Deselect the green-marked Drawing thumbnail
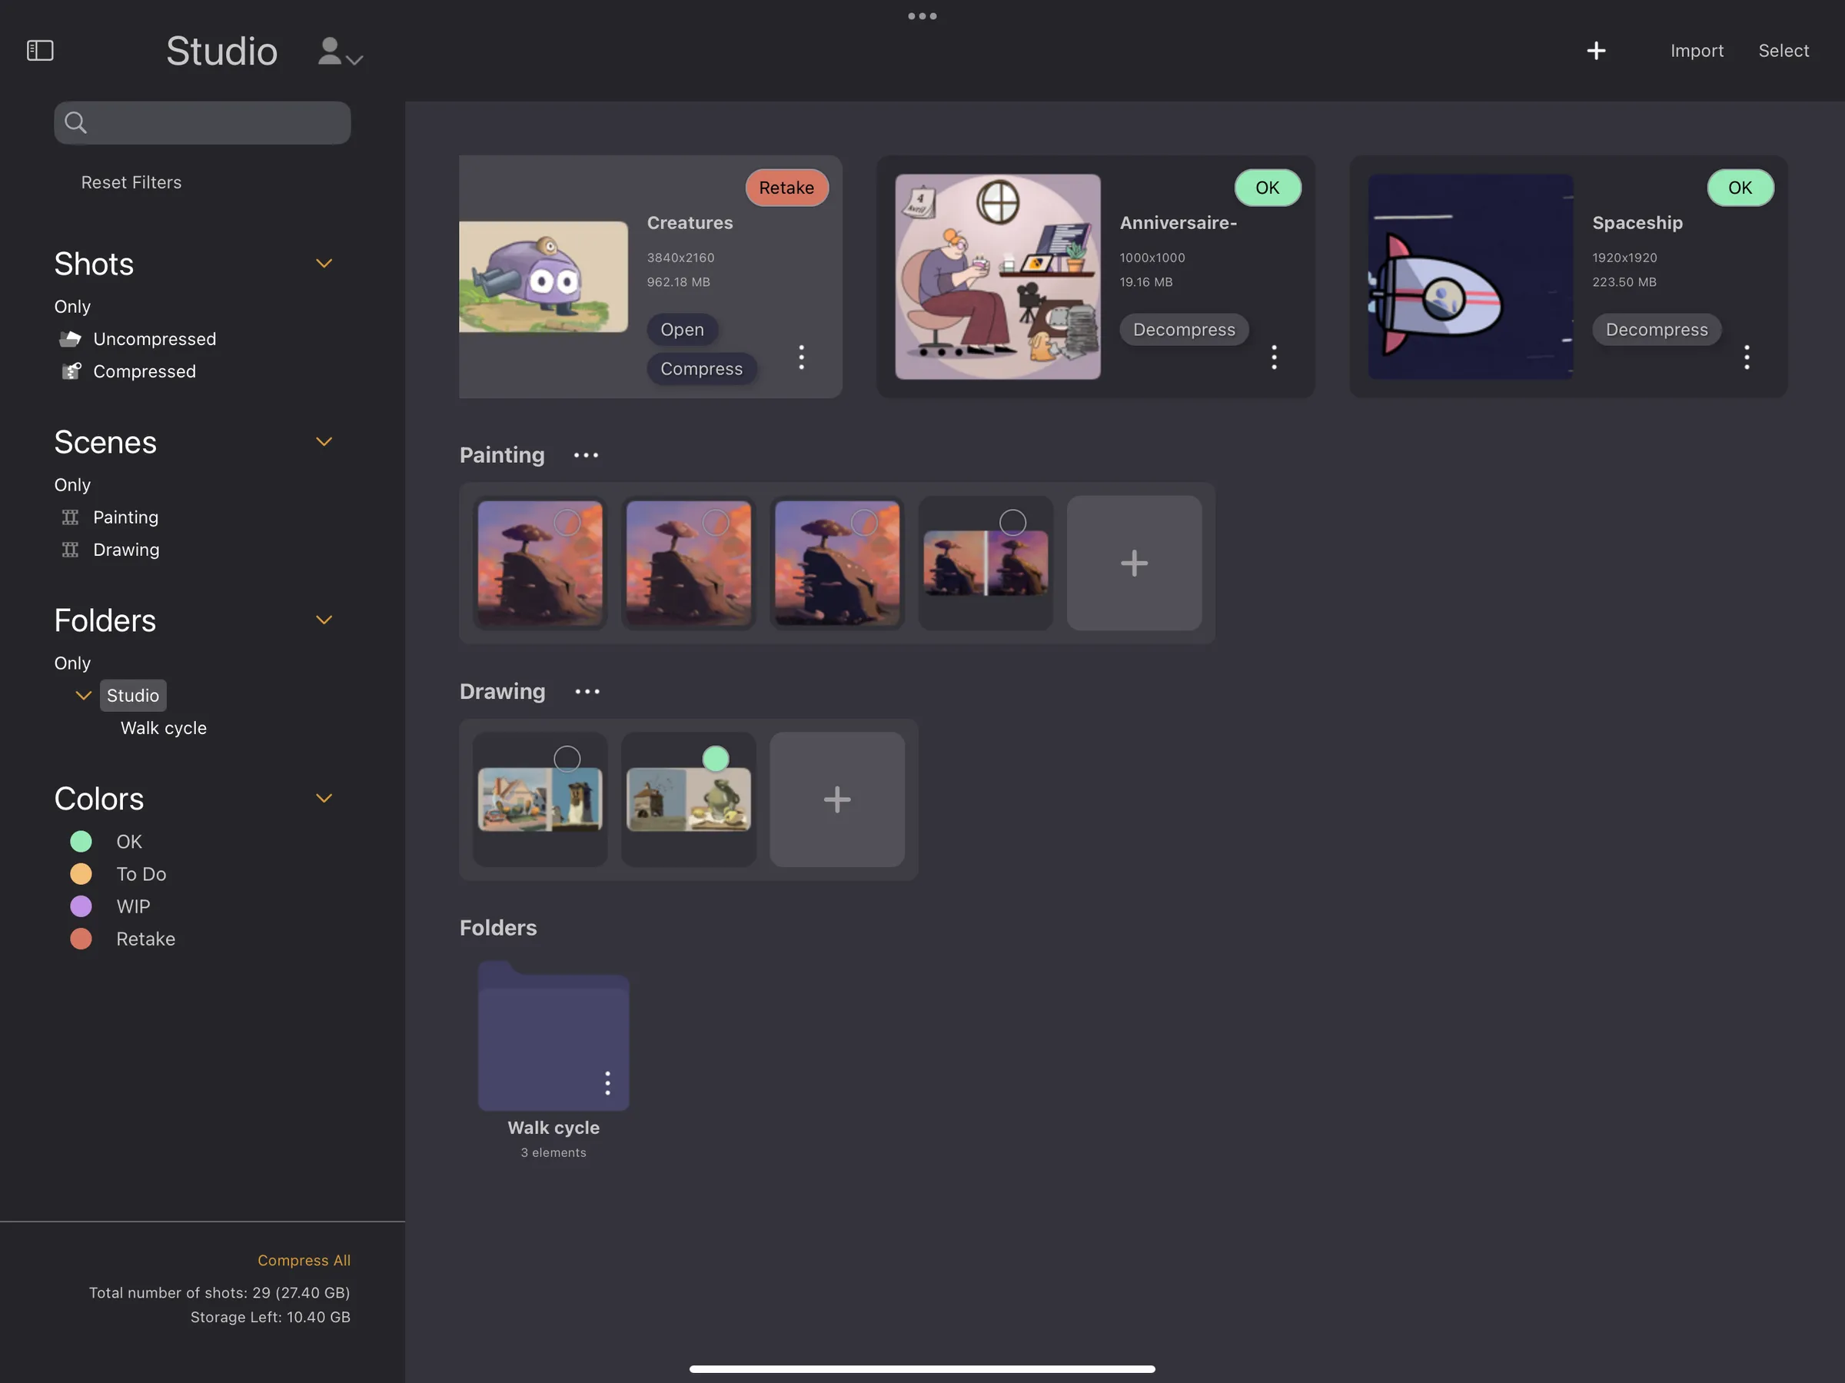The width and height of the screenshot is (1845, 1383). click(716, 758)
